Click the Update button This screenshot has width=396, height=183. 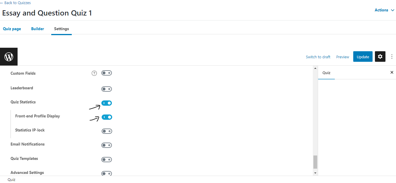point(363,57)
